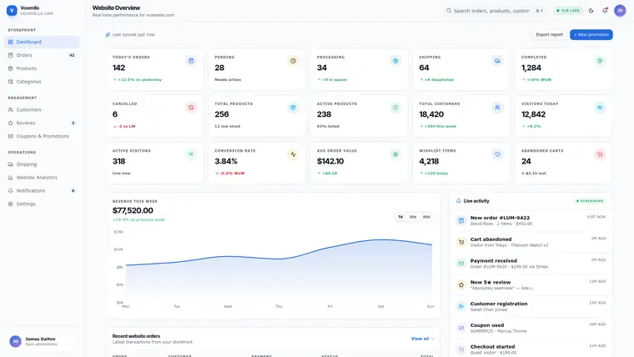Go to Coupons & Promotions
The width and height of the screenshot is (634, 357).
click(42, 136)
